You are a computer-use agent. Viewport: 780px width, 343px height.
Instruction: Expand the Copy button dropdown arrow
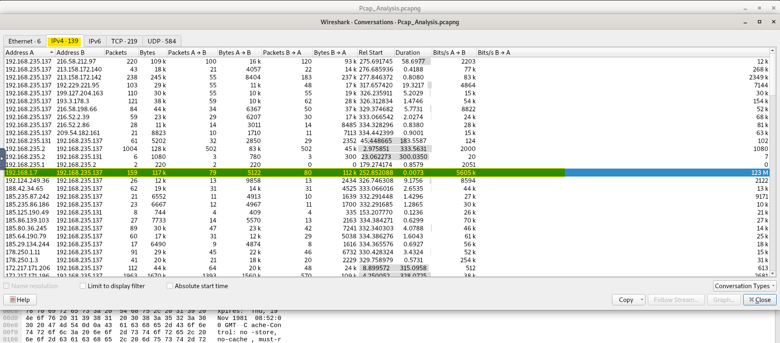(642, 300)
